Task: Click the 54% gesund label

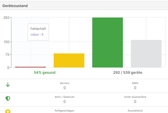Action: (45, 72)
